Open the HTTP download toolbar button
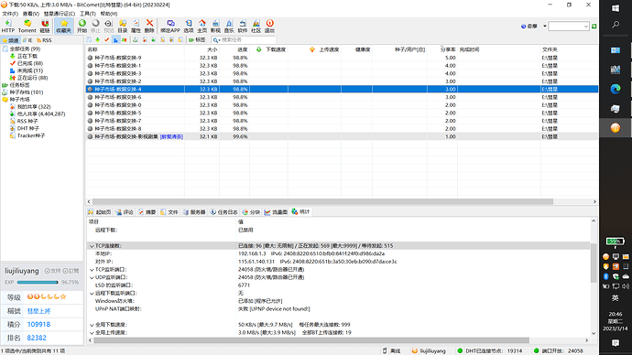Viewport: 632px width, 355px height. pyautogui.click(x=7, y=27)
